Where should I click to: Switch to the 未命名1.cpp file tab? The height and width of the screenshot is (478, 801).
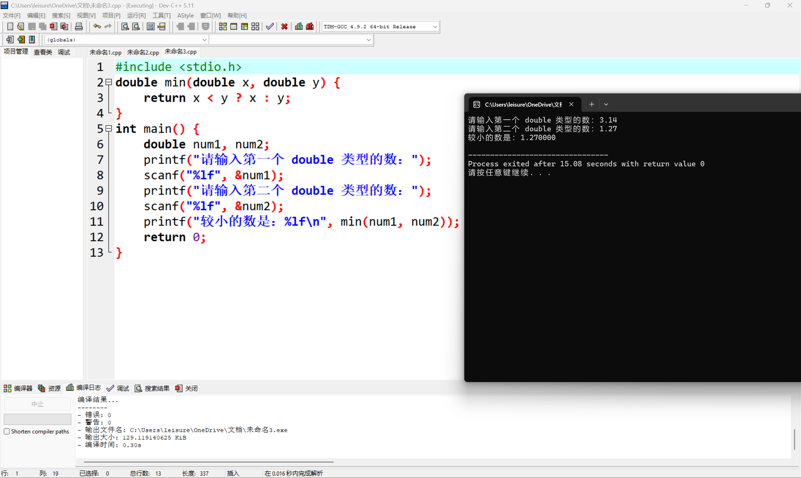point(105,52)
